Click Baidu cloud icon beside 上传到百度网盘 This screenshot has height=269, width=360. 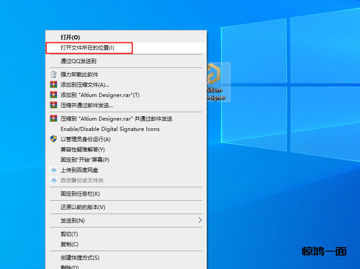point(54,170)
